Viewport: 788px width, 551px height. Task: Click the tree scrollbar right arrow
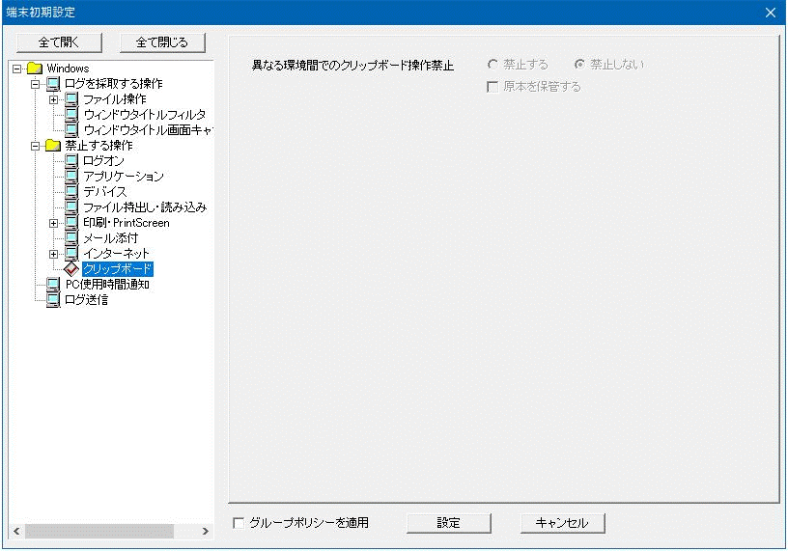coord(205,531)
